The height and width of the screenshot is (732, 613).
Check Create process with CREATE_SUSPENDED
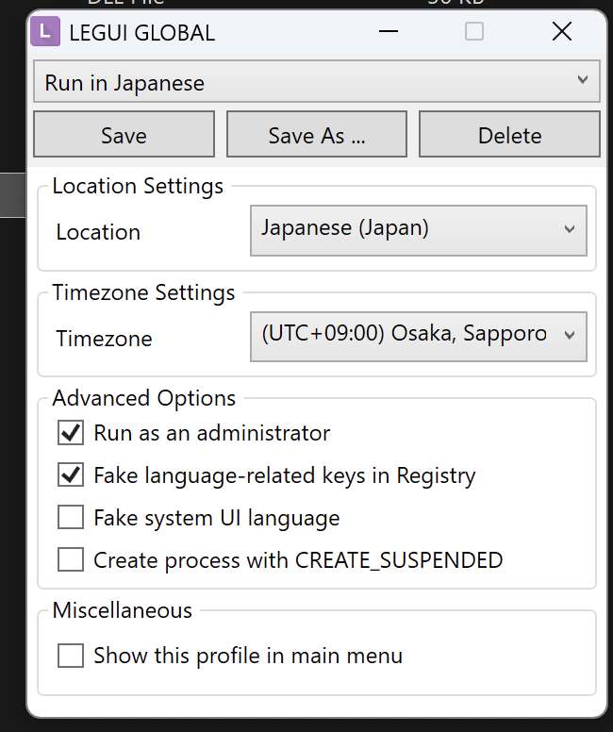71,560
